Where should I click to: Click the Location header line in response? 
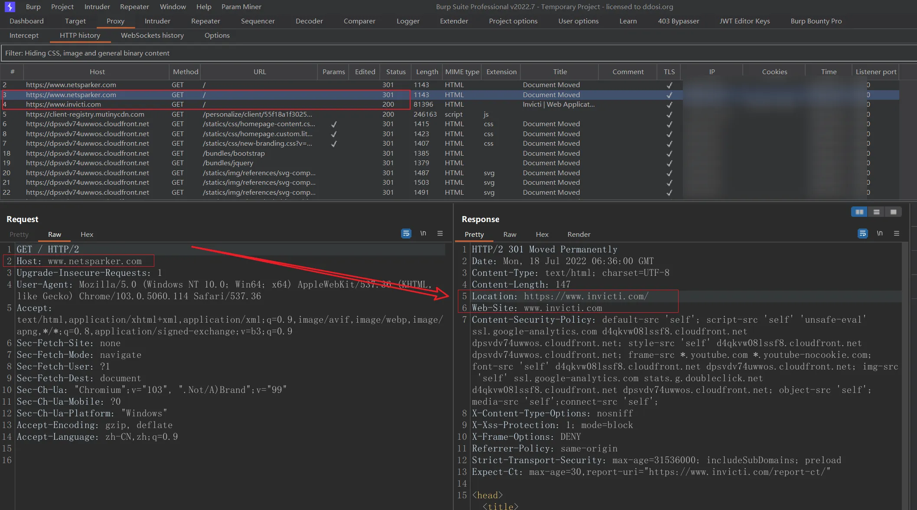[560, 296]
